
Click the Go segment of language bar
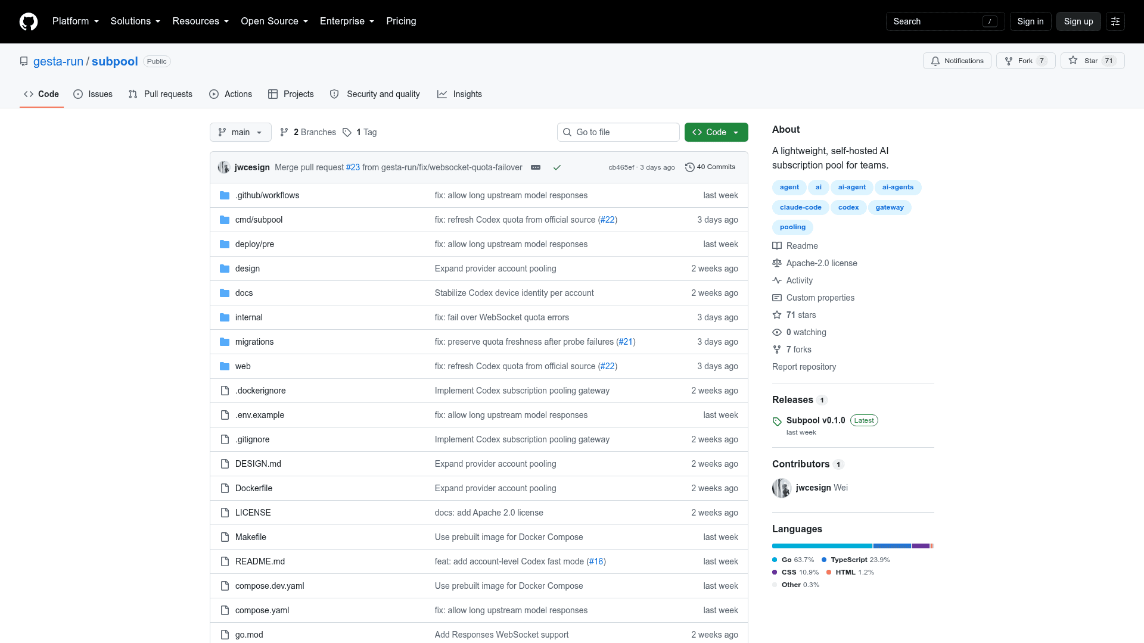[x=822, y=546]
